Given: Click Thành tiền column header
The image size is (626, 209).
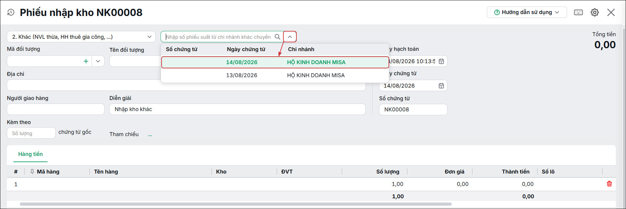Looking at the screenshot, I should [x=516, y=172].
